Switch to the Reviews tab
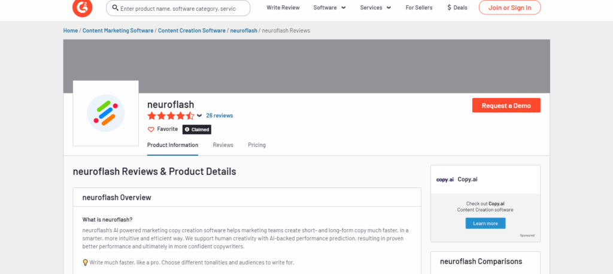Viewport: 613px width, 274px height. pos(223,145)
